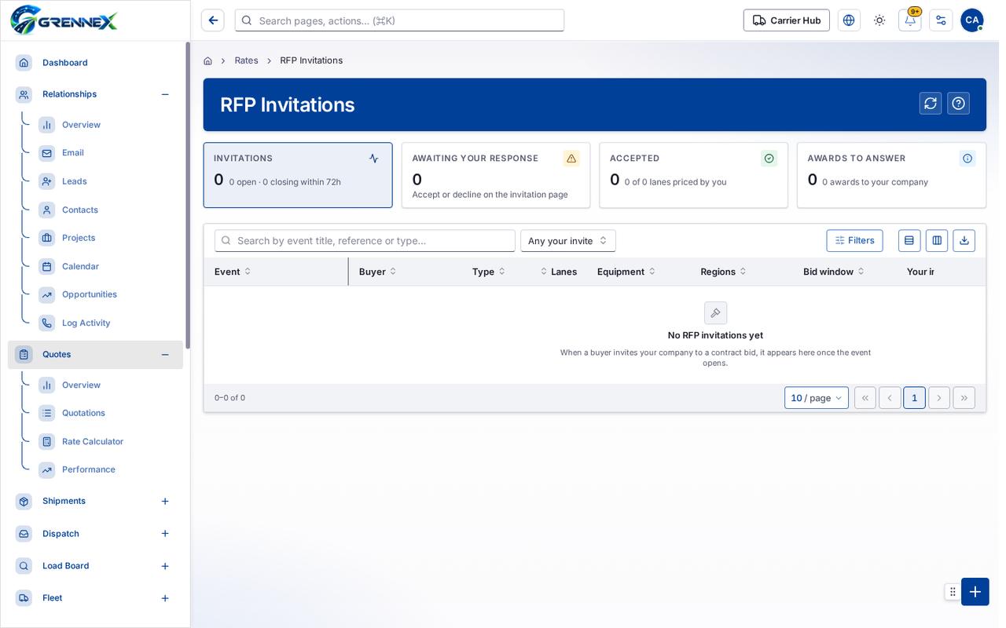Open the language globe icon
This screenshot has width=1006, height=628.
click(x=849, y=20)
